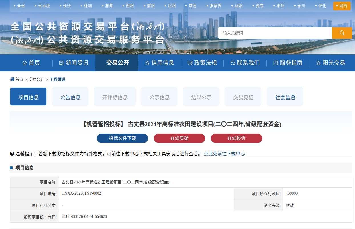Screen dimensions: 355x229
Task: Click the book icon beside 政策法规
Action: [x=190, y=63]
